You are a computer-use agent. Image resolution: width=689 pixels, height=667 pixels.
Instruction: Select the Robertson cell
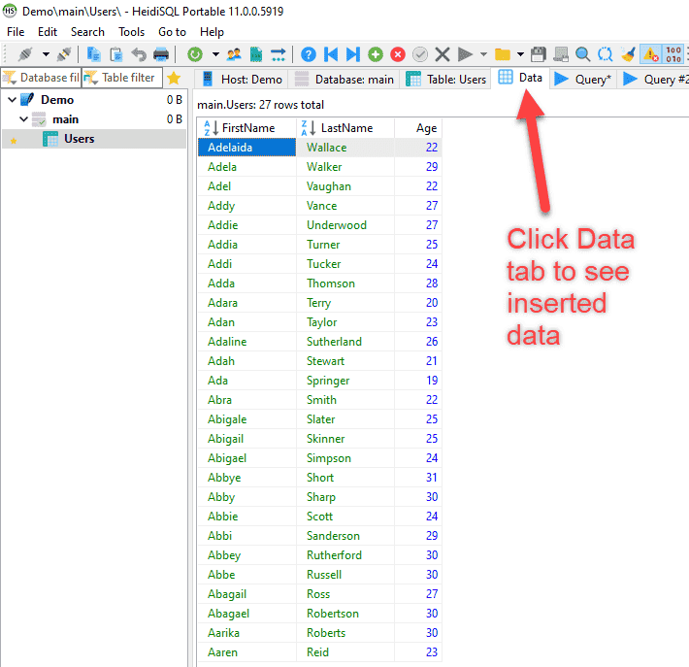point(345,614)
